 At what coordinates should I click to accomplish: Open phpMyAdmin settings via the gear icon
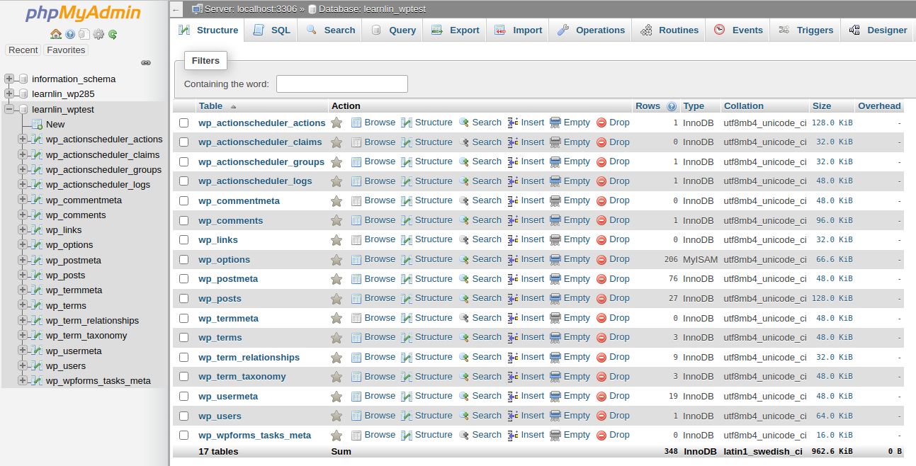point(98,33)
